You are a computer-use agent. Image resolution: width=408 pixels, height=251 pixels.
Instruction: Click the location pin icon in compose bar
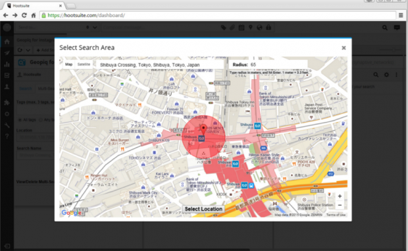pyautogui.click(x=250, y=27)
